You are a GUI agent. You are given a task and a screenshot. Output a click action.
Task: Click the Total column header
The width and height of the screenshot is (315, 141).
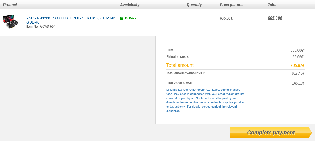pyautogui.click(x=272, y=5)
